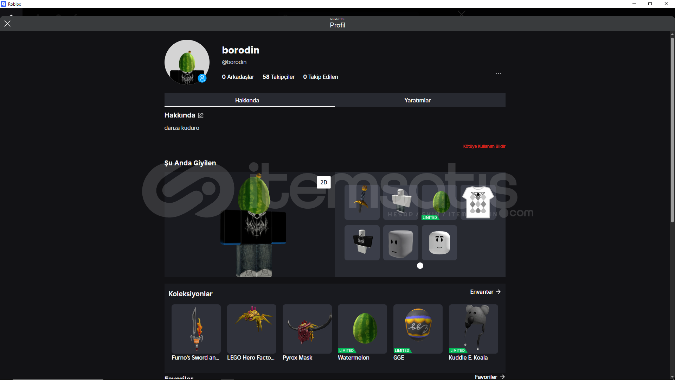Click the edit pencil icon next to Hakkında

pyautogui.click(x=201, y=115)
